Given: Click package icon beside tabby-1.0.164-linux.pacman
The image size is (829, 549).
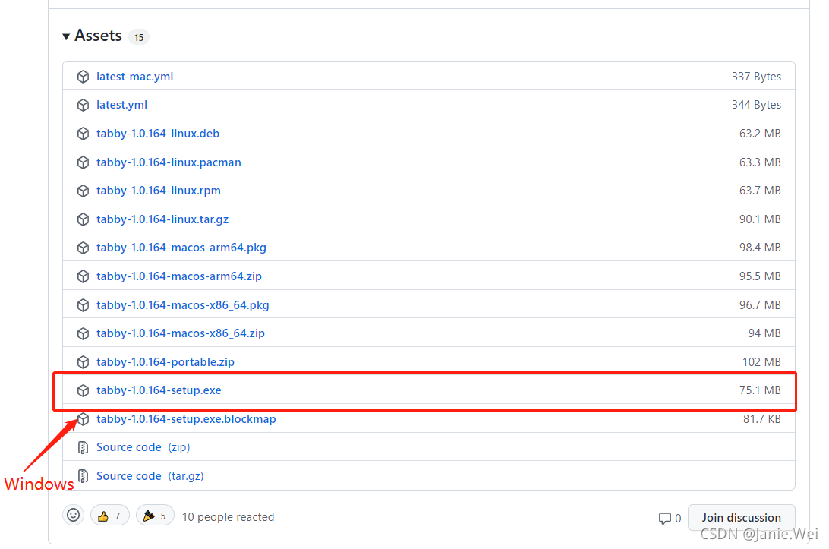Looking at the screenshot, I should [83, 162].
